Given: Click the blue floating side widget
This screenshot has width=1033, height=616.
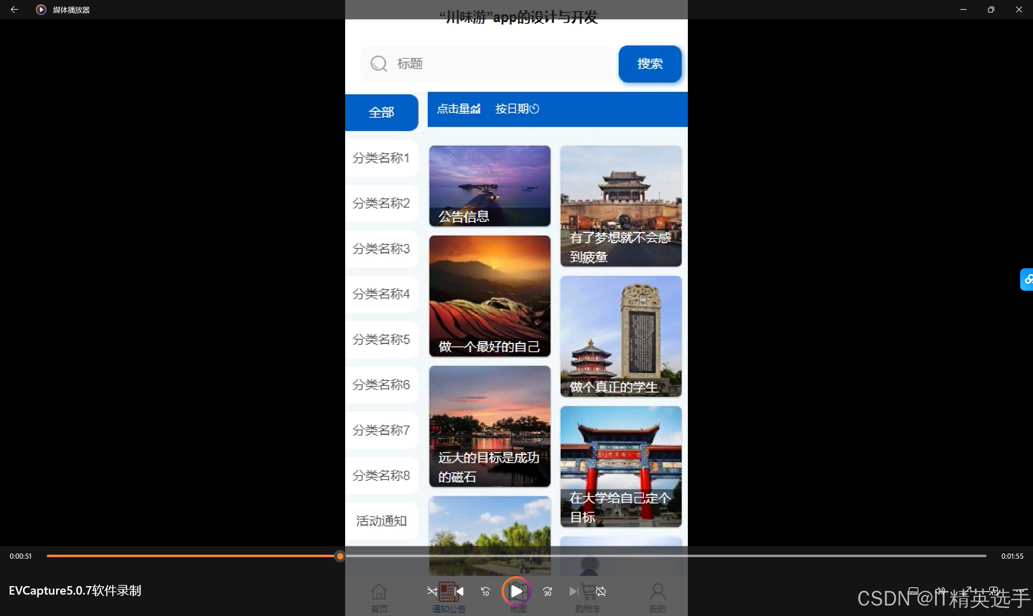Looking at the screenshot, I should click(1027, 280).
